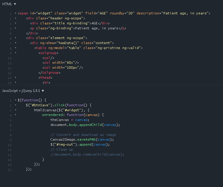Collapse the html2canvas call fold arrow
223x187 pixels.
click(16, 110)
